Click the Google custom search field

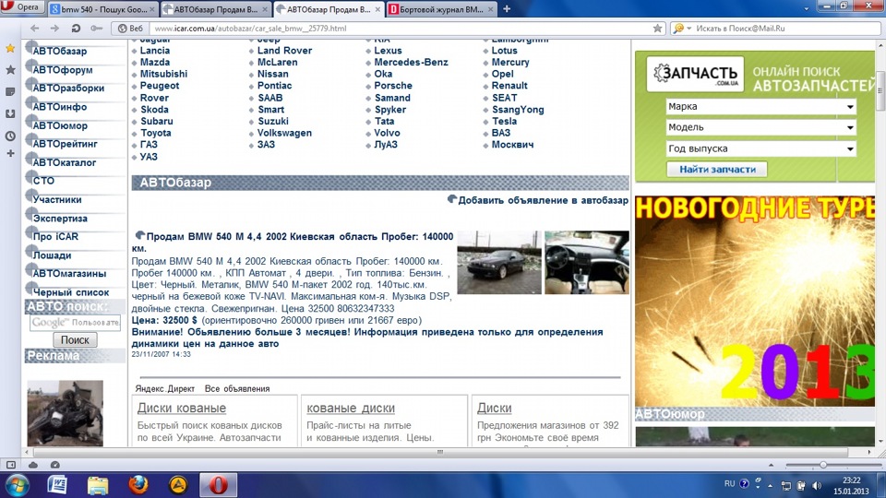pos(75,323)
